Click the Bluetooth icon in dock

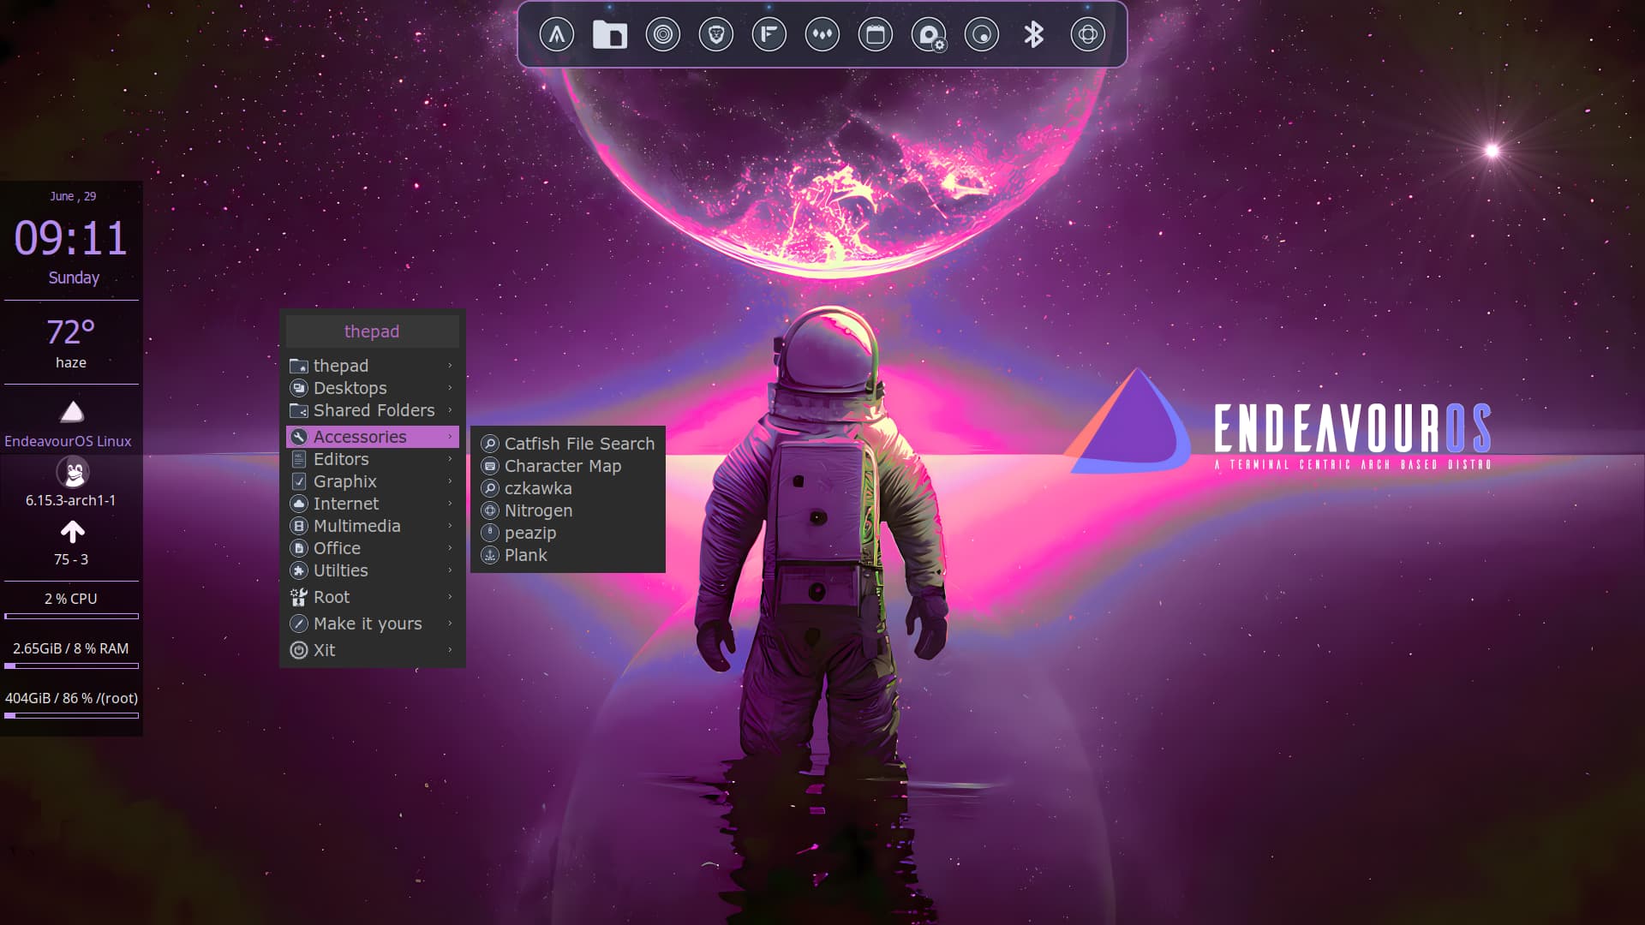[x=1034, y=35]
